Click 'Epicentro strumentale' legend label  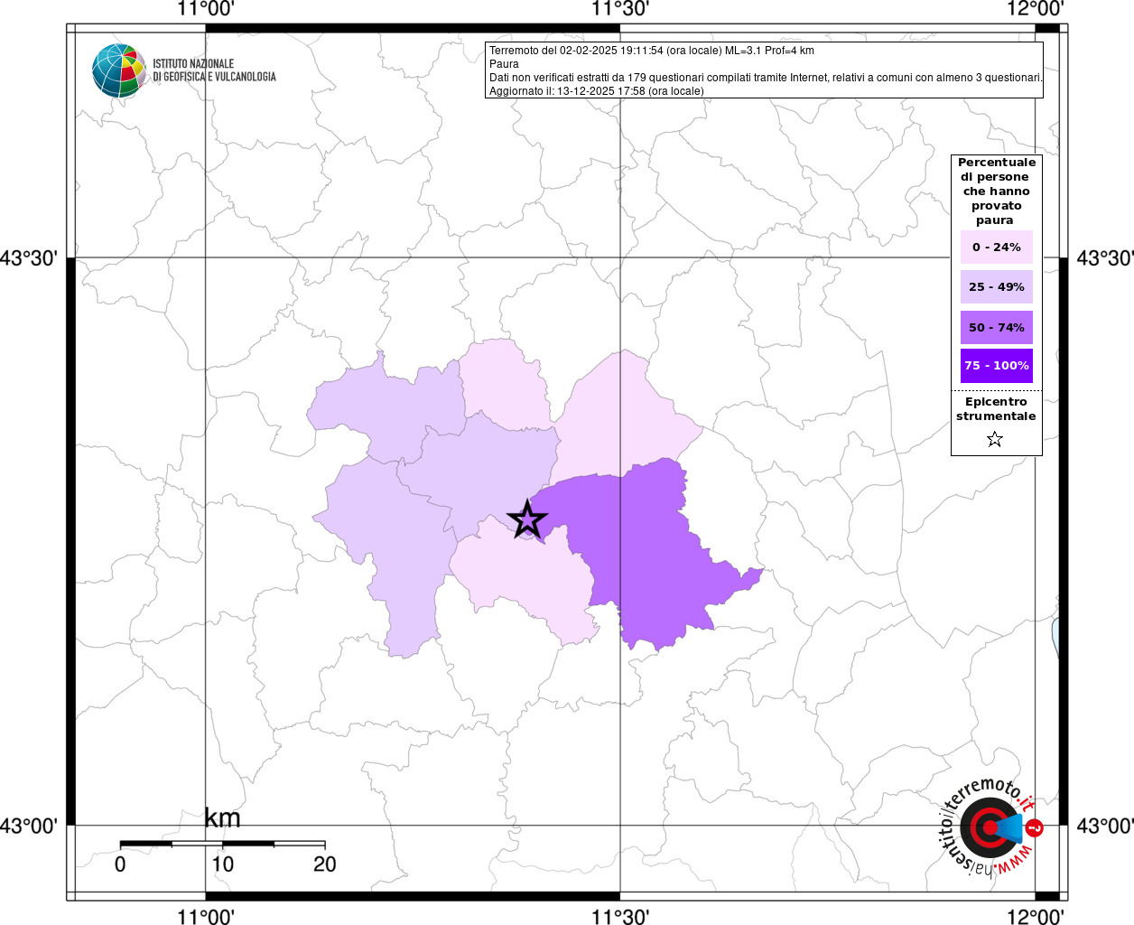pos(996,408)
